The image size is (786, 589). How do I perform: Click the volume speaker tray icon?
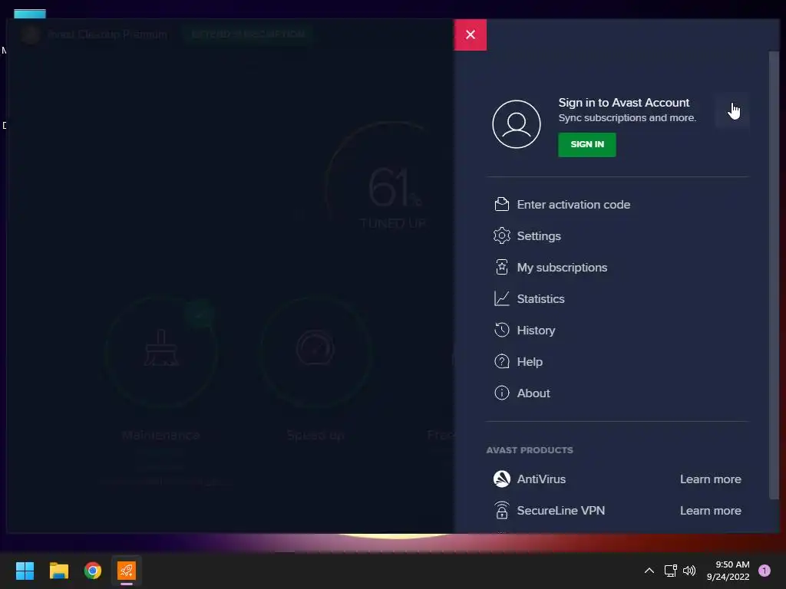pyautogui.click(x=689, y=571)
